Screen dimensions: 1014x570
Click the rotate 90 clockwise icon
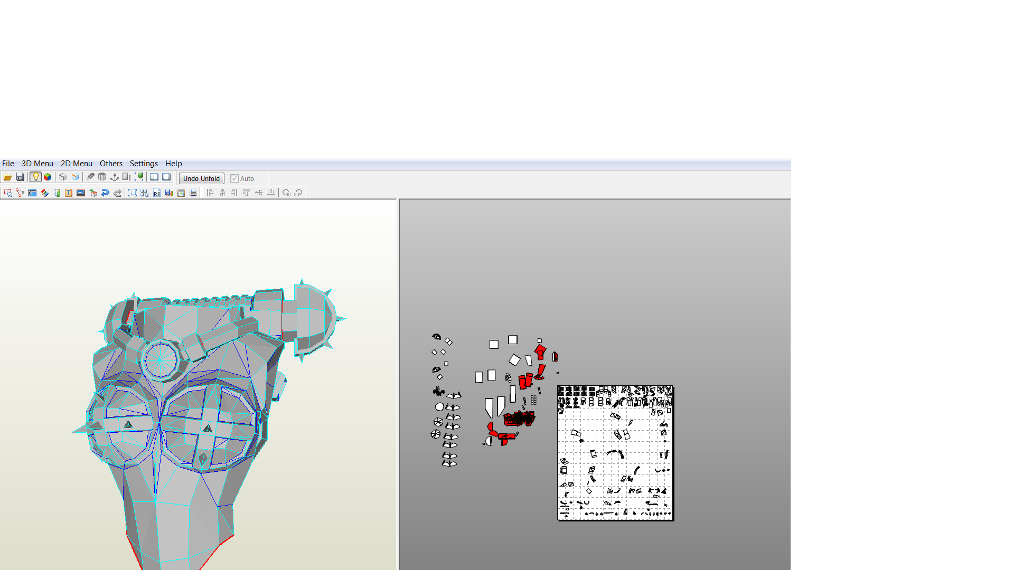click(x=298, y=193)
